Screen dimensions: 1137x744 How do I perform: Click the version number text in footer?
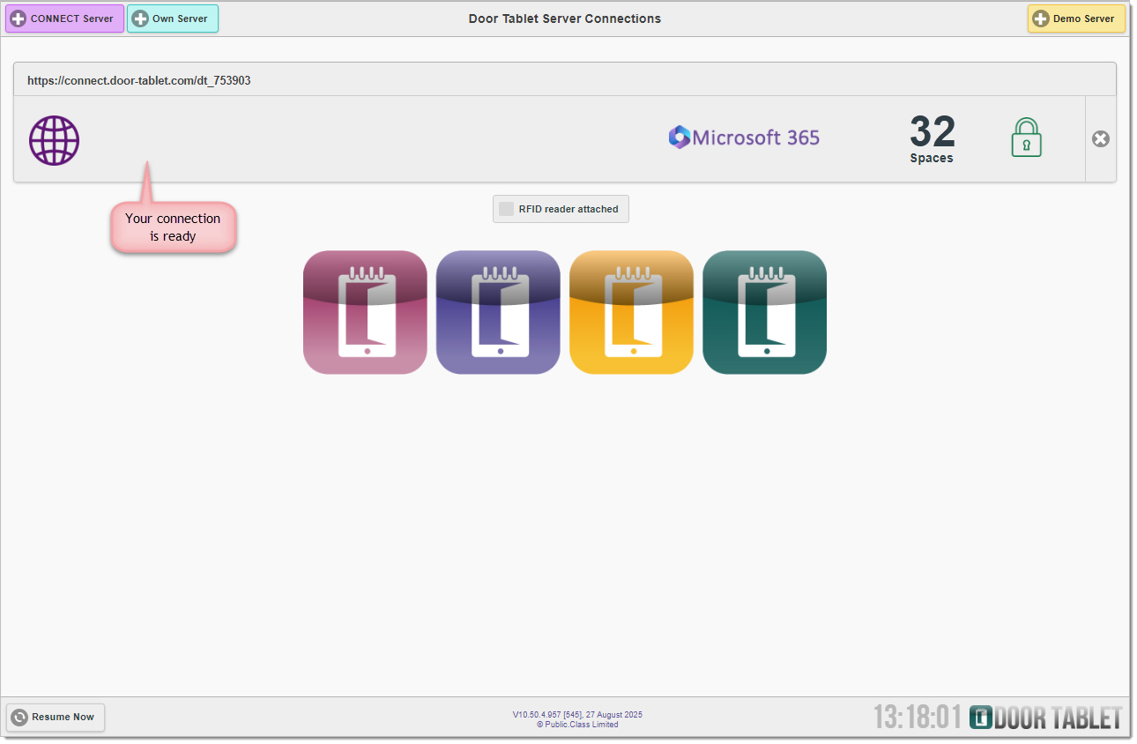[x=577, y=715]
